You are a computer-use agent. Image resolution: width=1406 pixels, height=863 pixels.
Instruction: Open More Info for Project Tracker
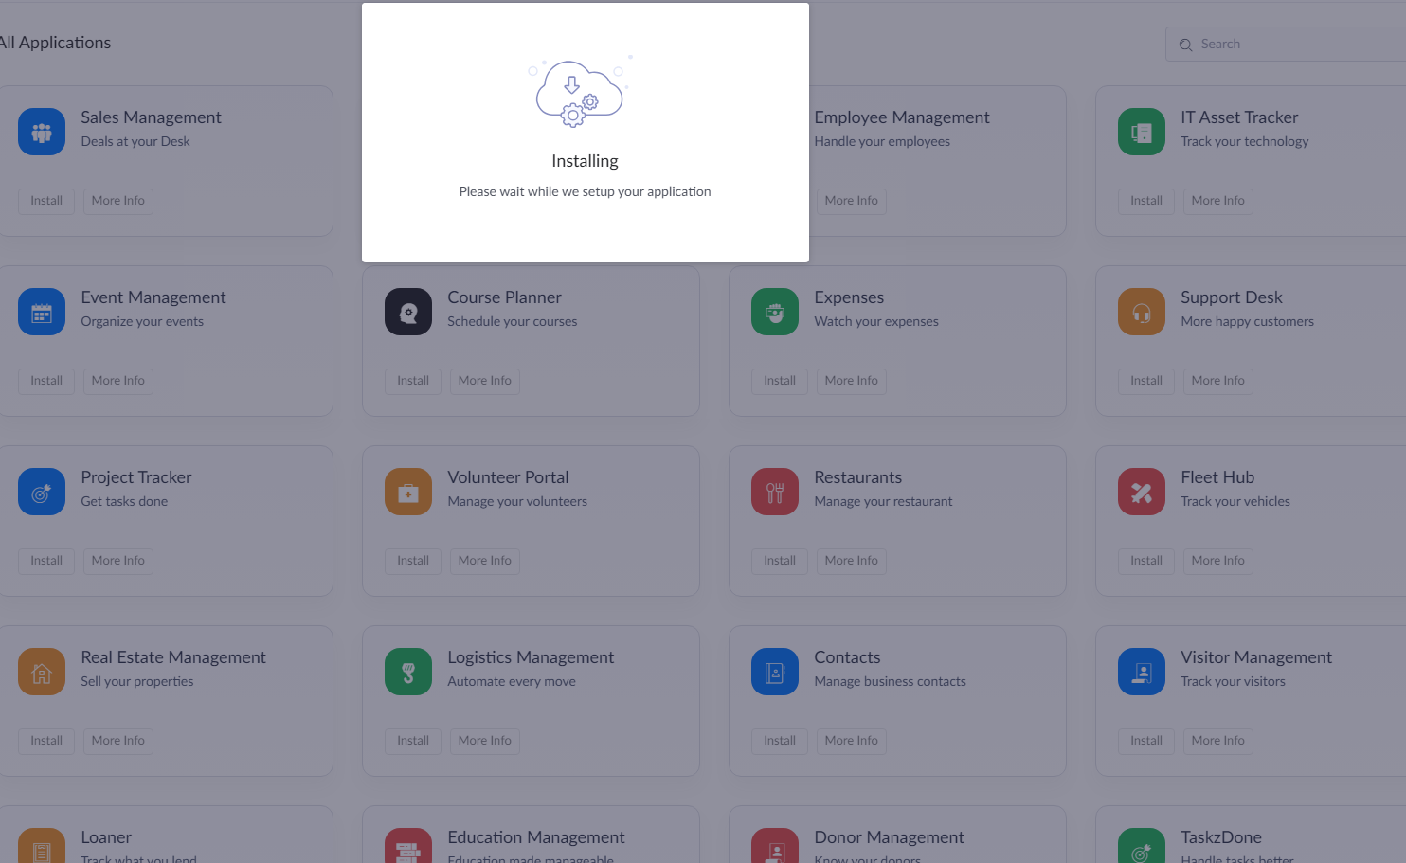(x=118, y=561)
